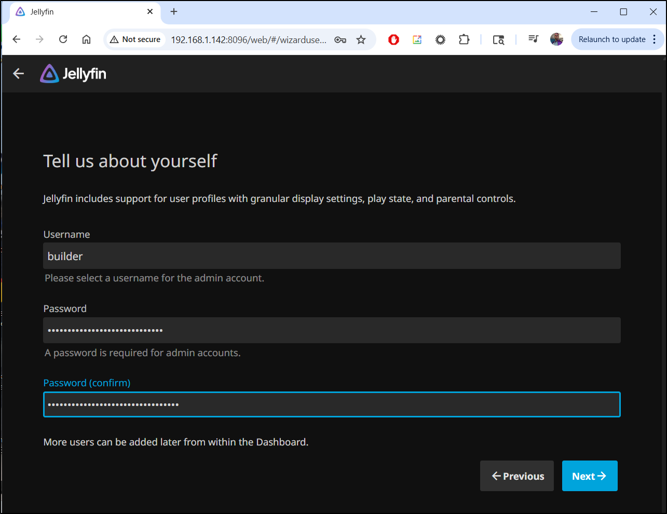
Task: Minimize the browser window
Action: point(594,11)
